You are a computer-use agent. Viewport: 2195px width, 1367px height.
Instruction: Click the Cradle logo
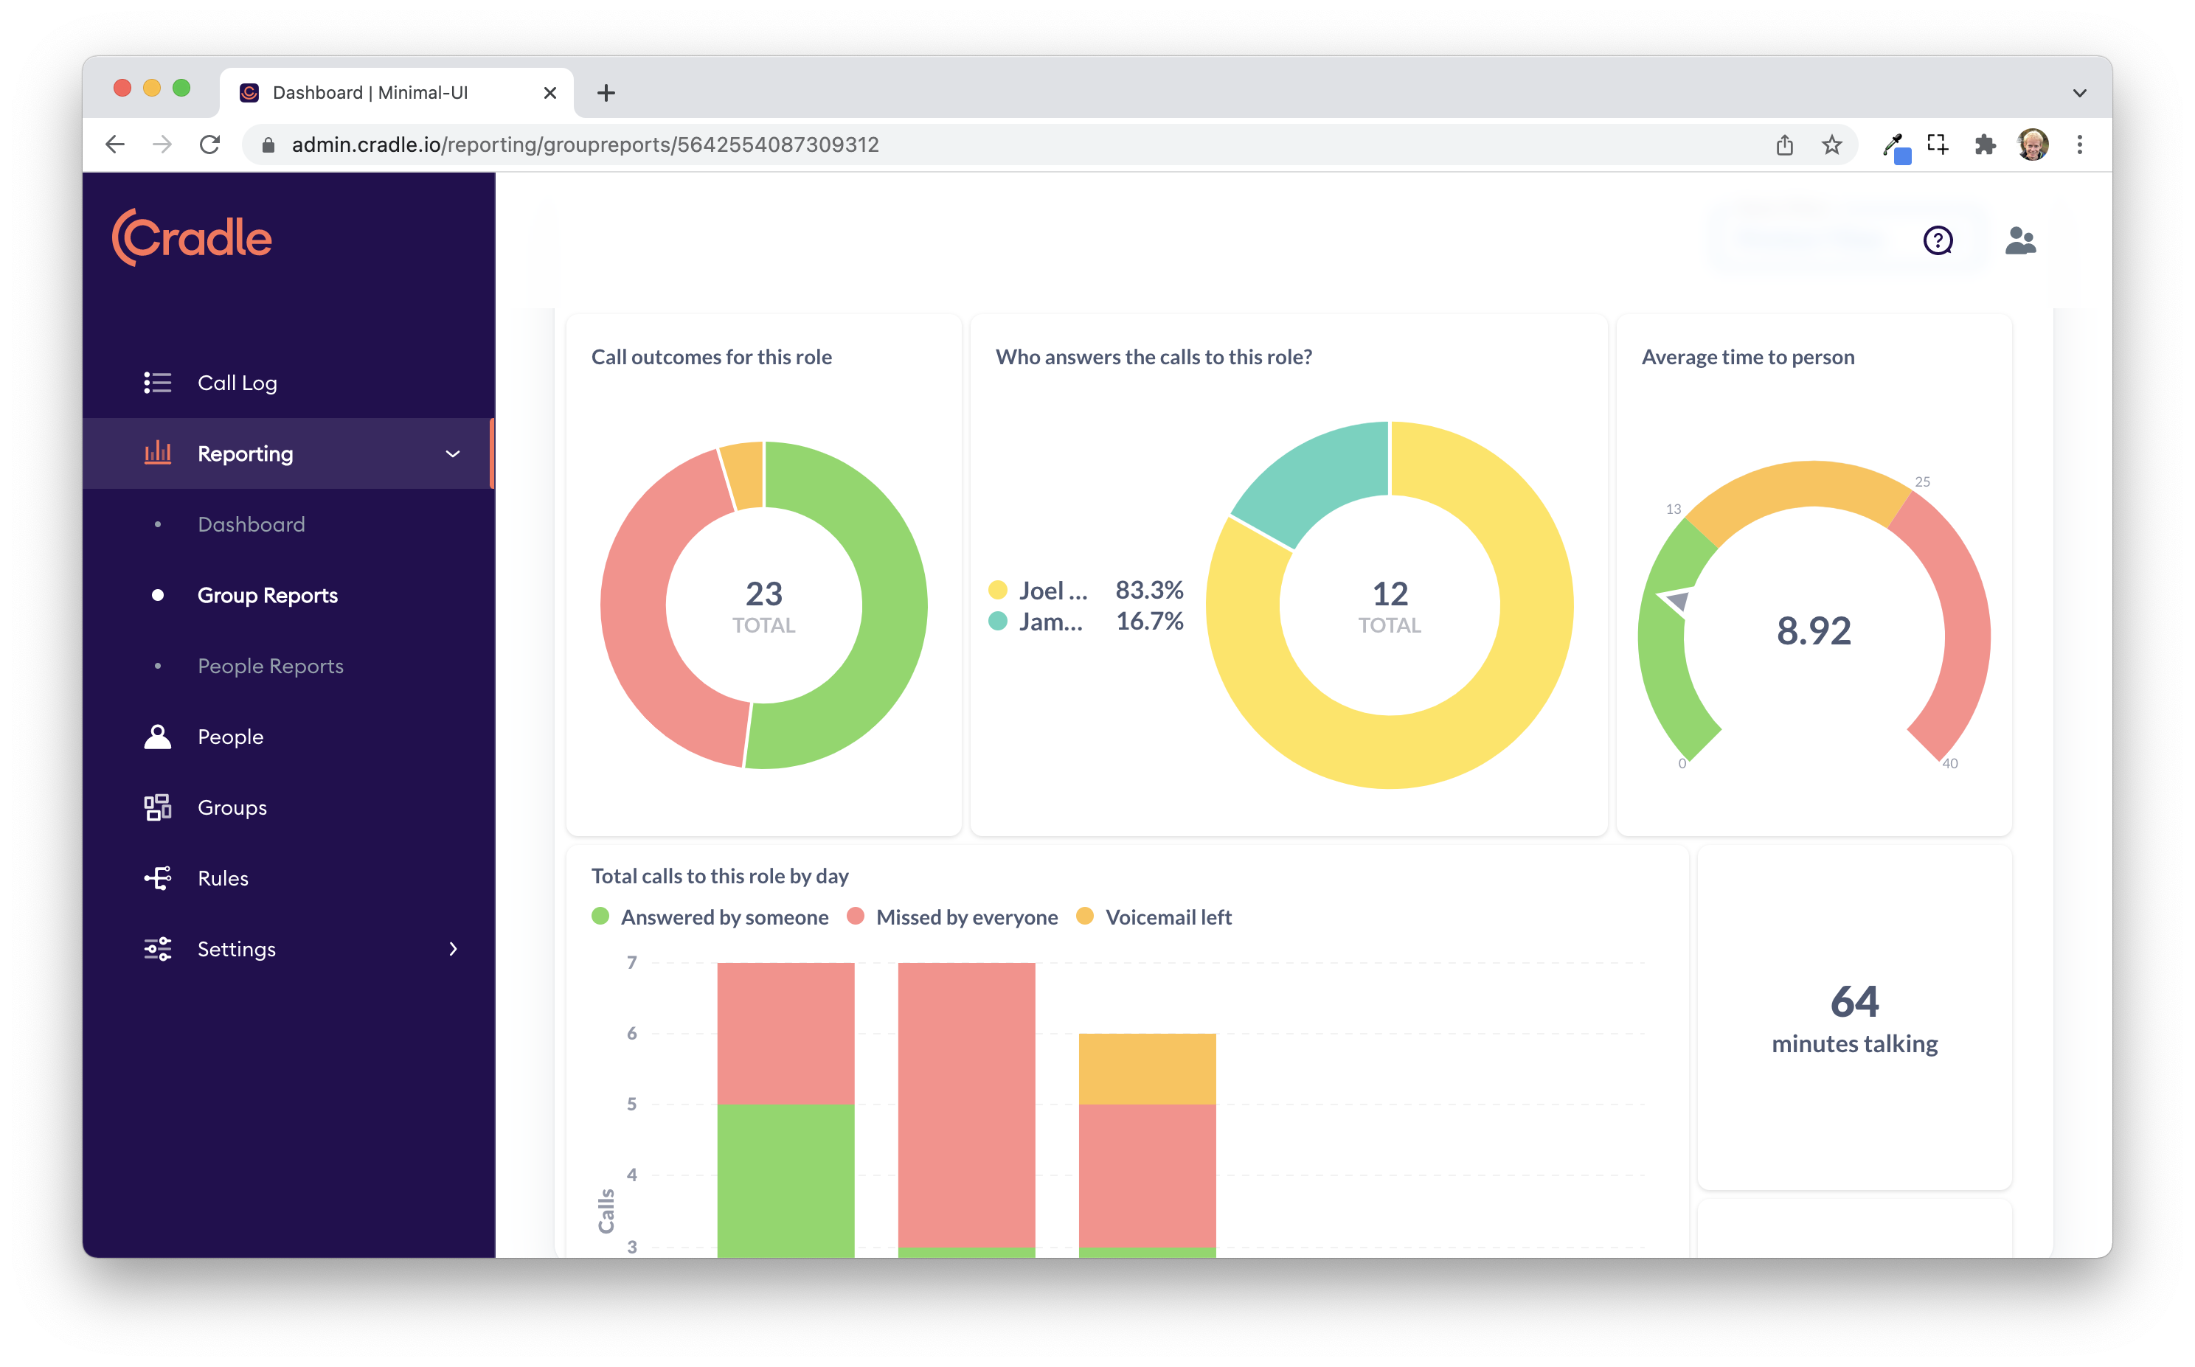[192, 237]
